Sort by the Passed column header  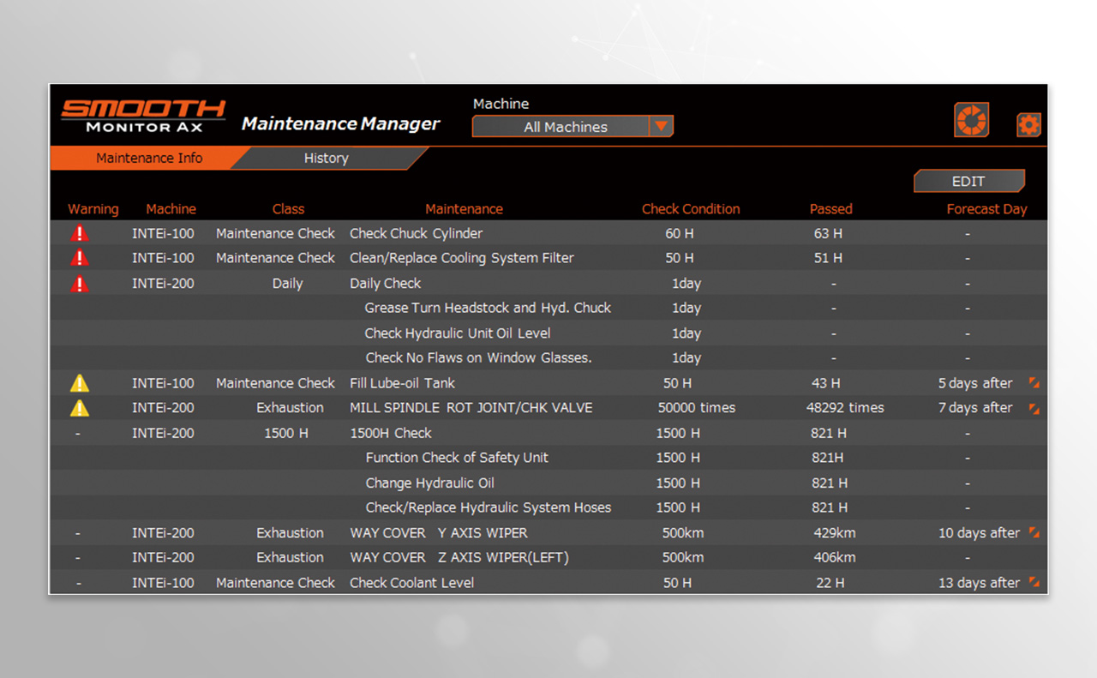(830, 208)
